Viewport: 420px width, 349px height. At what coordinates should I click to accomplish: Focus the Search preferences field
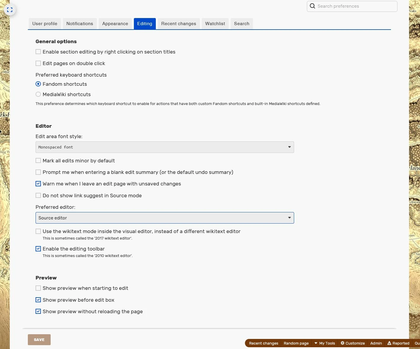click(x=355, y=6)
